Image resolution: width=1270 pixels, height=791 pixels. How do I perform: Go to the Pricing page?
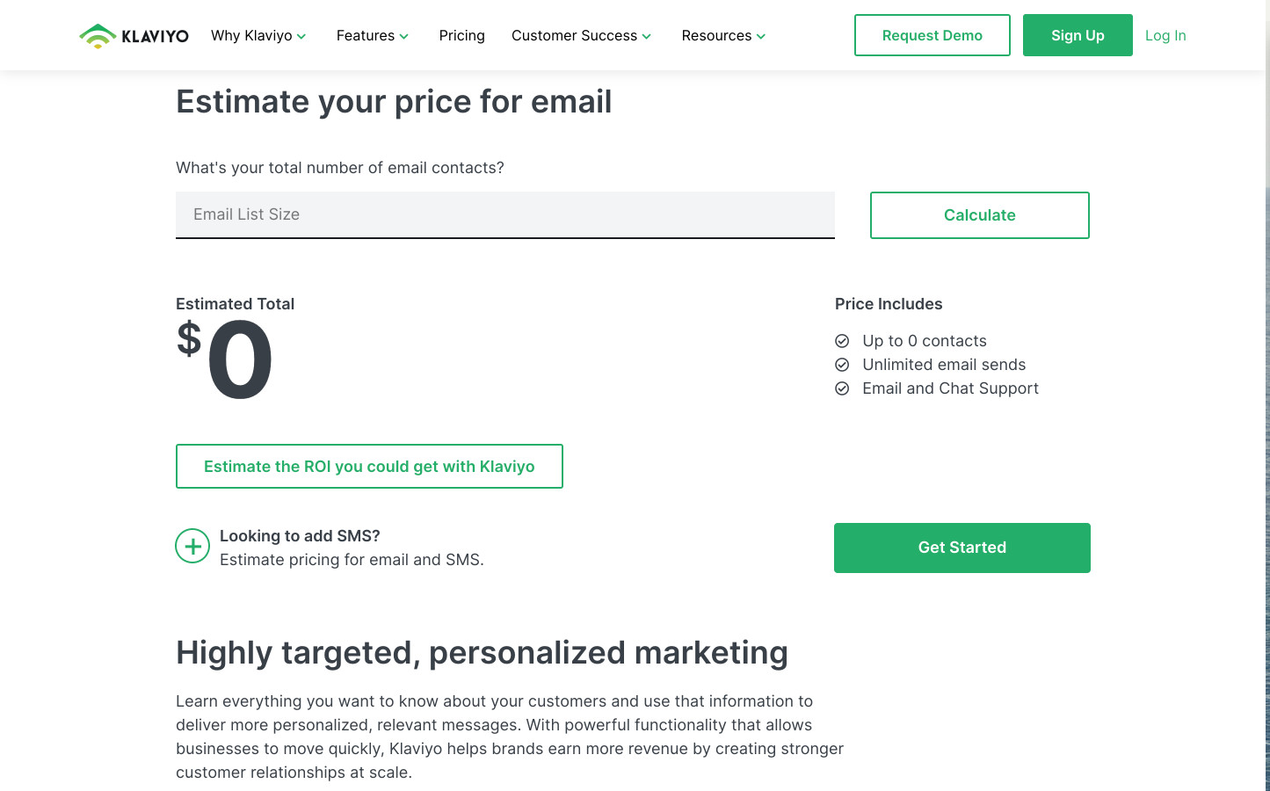[461, 36]
